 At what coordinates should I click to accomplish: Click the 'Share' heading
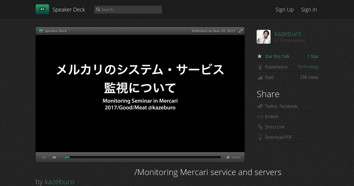pos(268,94)
